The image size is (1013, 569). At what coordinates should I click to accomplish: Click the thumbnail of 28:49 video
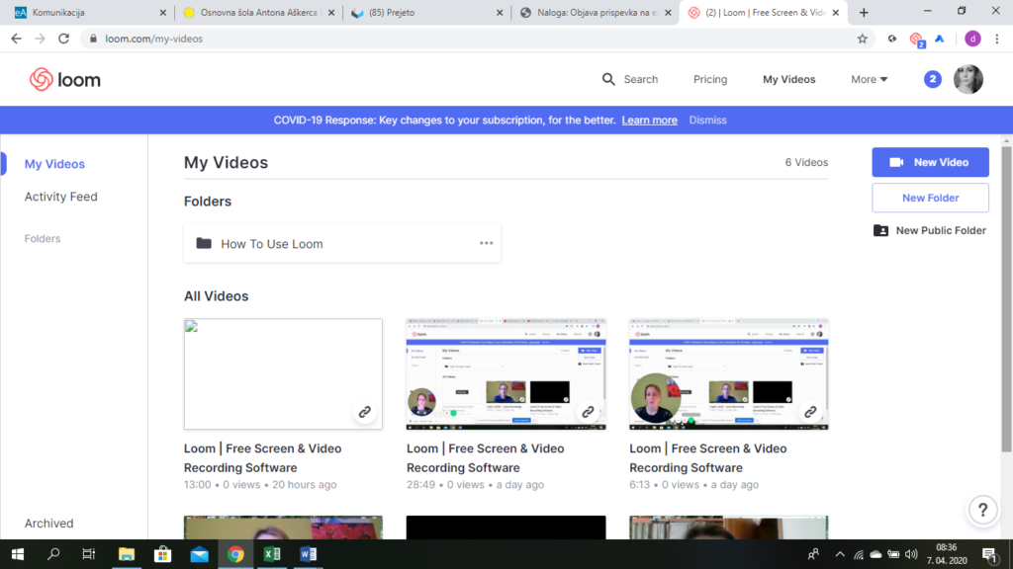coord(506,373)
